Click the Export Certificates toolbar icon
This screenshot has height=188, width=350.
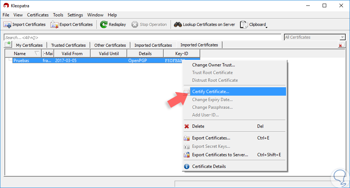click(54, 24)
